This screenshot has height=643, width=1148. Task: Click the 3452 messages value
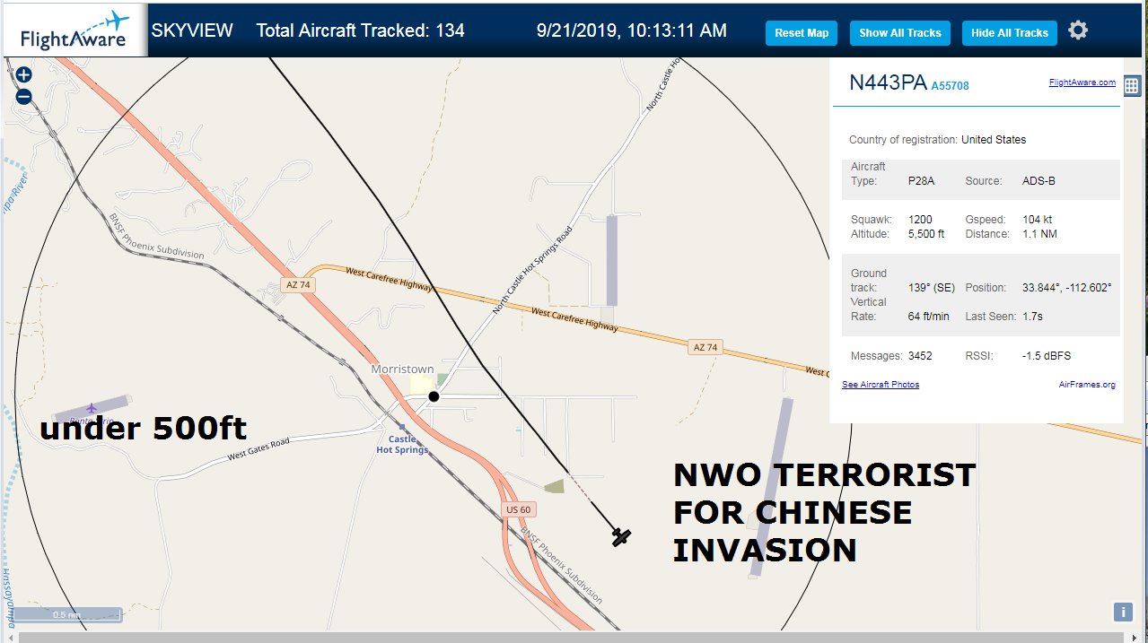pos(920,356)
